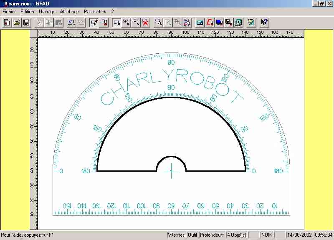Delete selection with the red X icon
This screenshot has width=334, height=240.
pyautogui.click(x=146, y=22)
